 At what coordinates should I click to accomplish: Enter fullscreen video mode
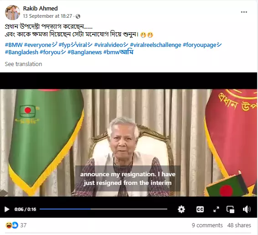216,209
